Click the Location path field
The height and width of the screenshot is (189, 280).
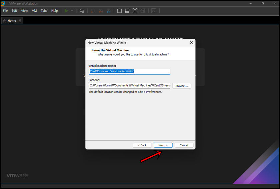coord(129,86)
